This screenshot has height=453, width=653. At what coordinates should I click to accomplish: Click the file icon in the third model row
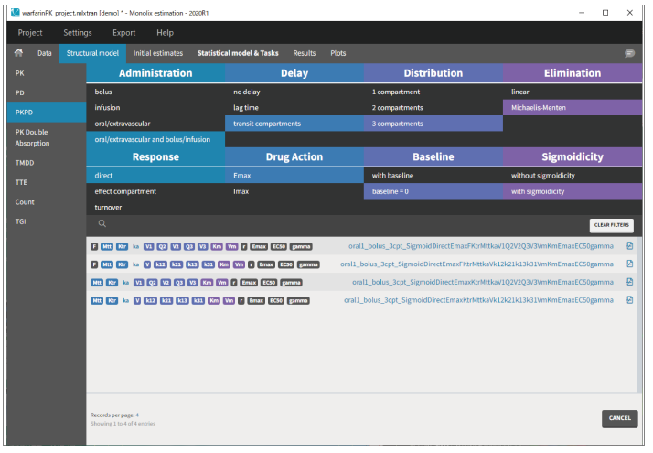click(629, 282)
